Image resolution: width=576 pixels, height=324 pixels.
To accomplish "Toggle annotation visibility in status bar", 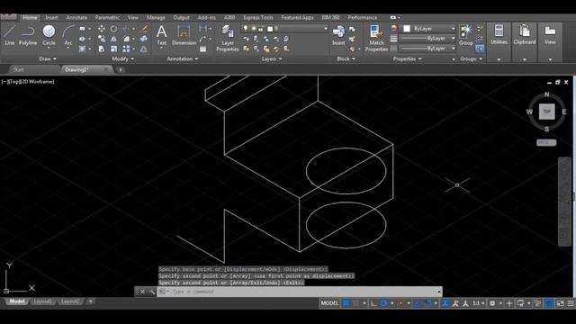I will (445, 303).
